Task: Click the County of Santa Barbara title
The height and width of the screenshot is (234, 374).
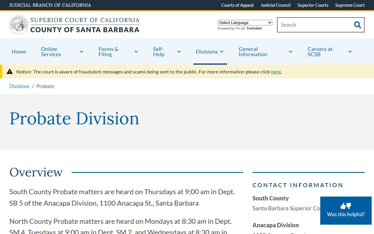Action: click(85, 30)
